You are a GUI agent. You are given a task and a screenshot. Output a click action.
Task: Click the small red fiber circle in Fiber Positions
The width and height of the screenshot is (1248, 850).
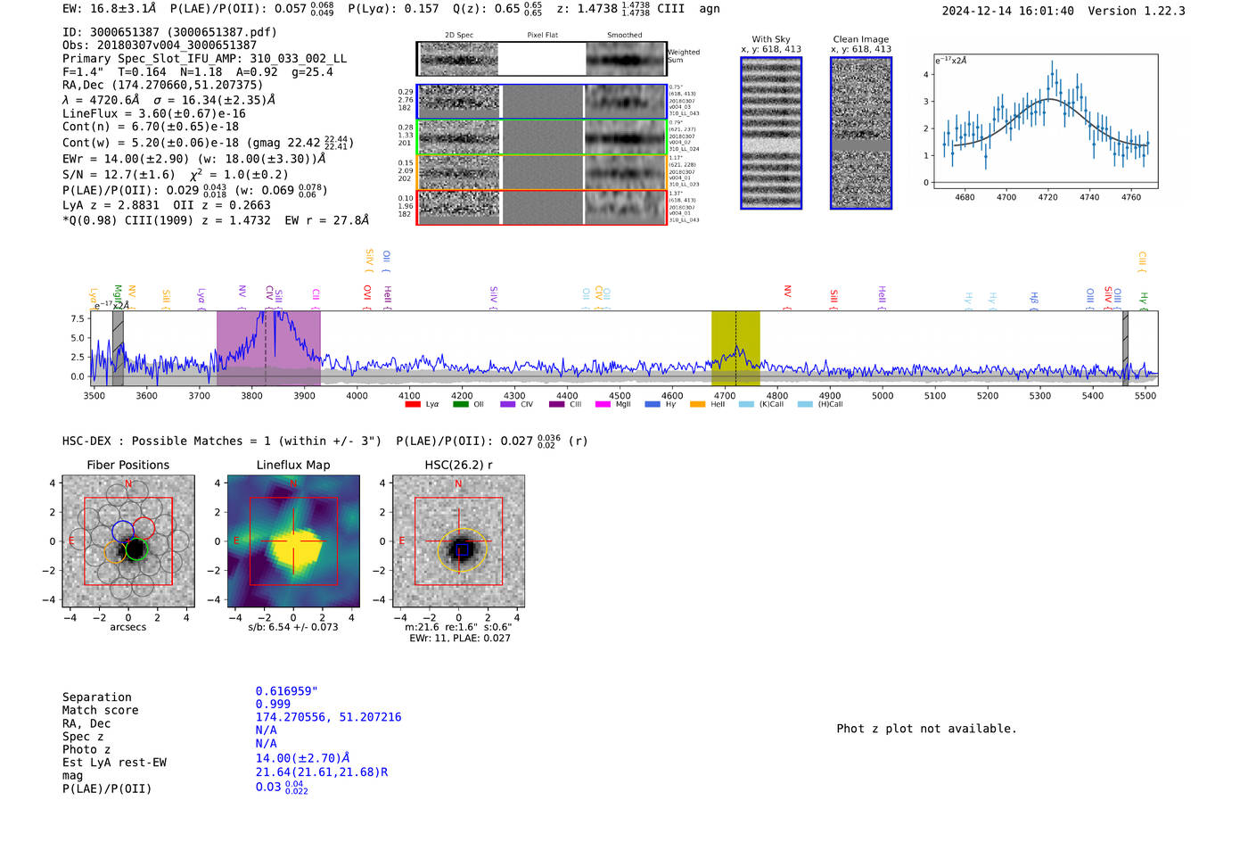pyautogui.click(x=144, y=527)
